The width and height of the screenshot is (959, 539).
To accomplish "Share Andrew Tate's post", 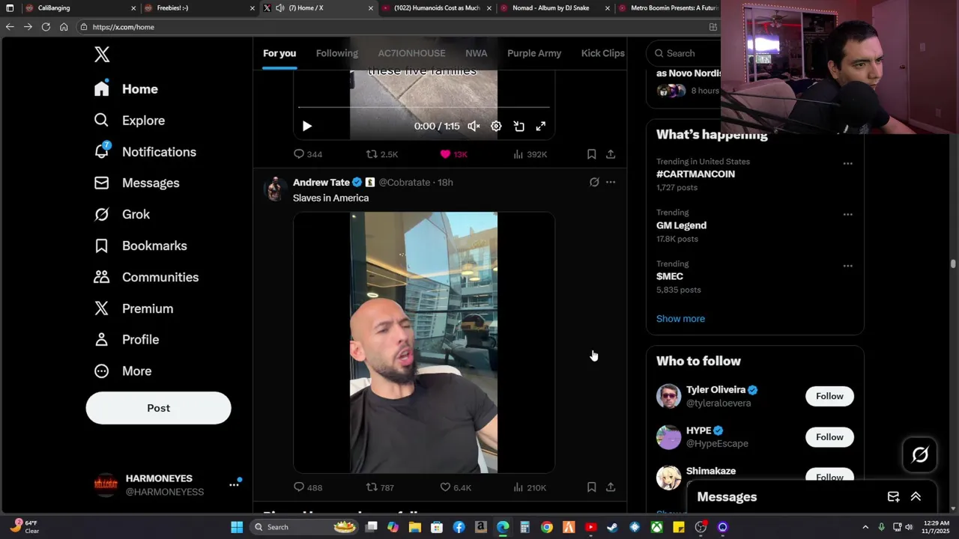I will (611, 487).
